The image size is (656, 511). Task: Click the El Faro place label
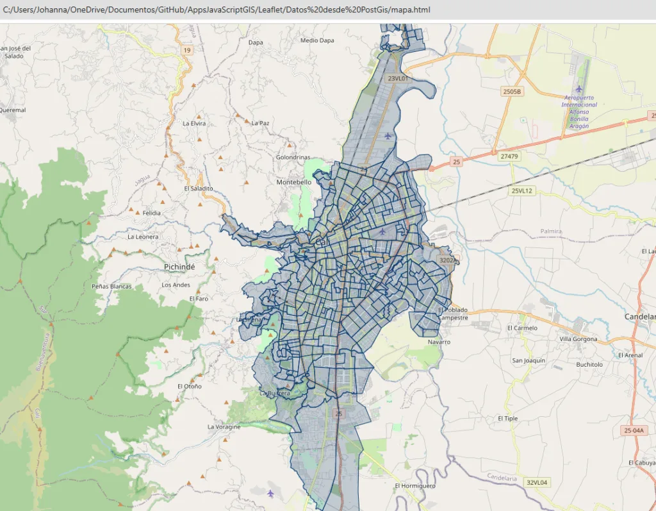tap(199, 299)
